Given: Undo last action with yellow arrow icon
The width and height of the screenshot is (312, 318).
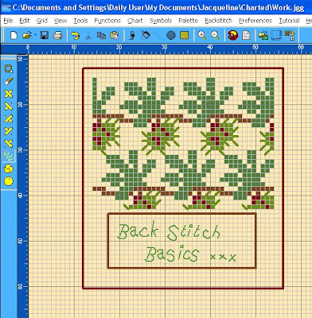Looking at the screenshot, I should pyautogui.click(x=76, y=35).
